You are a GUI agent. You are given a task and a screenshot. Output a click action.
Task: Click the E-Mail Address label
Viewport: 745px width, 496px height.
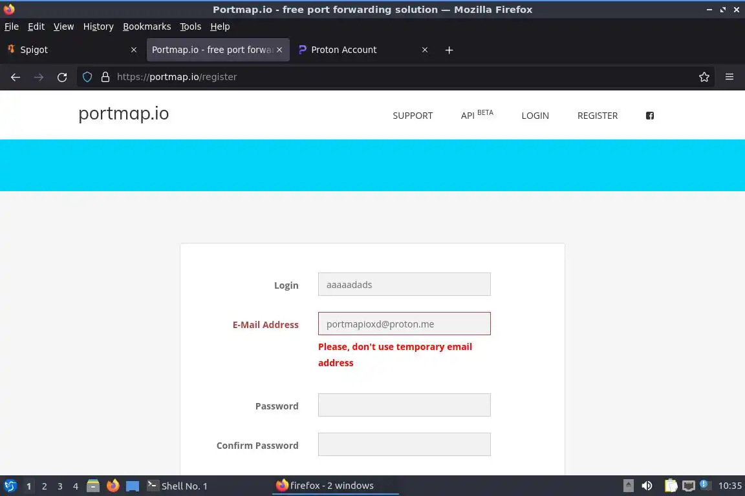[266, 325]
